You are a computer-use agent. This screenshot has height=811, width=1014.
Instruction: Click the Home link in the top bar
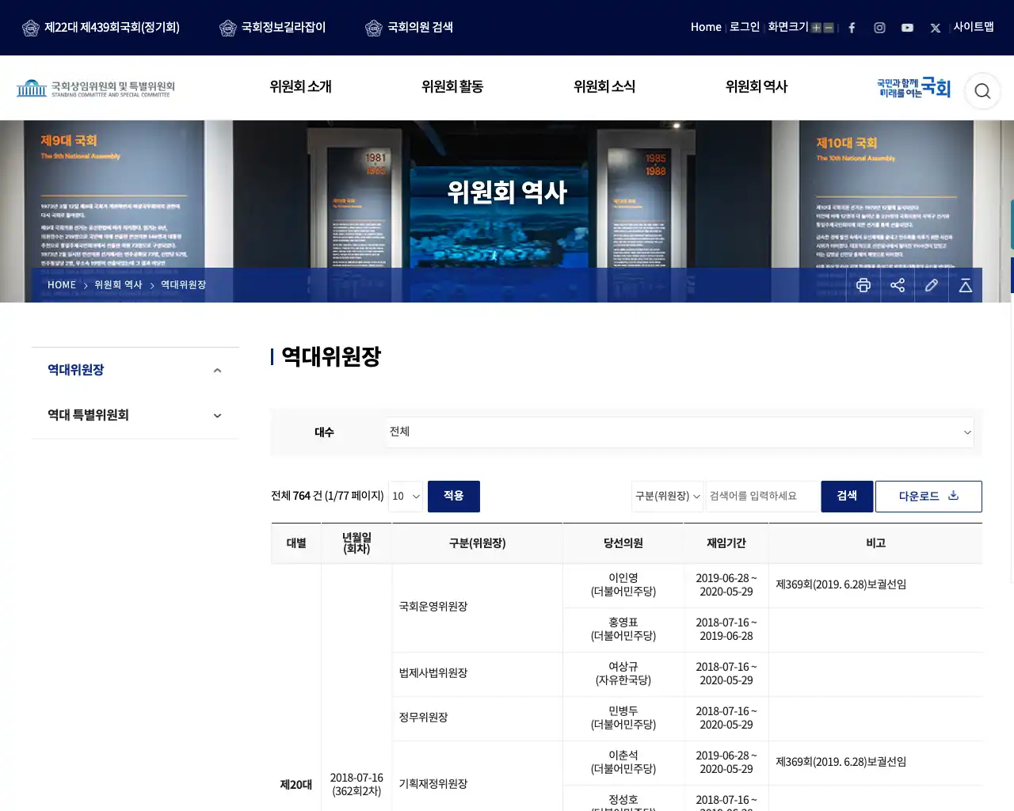pos(706,27)
